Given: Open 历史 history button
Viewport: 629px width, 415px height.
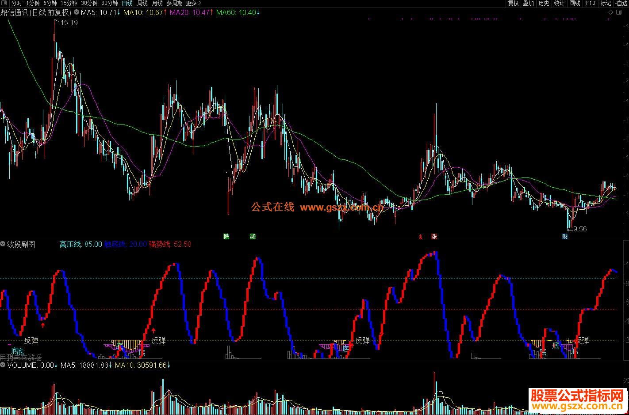Looking at the screenshot, I should 544,3.
